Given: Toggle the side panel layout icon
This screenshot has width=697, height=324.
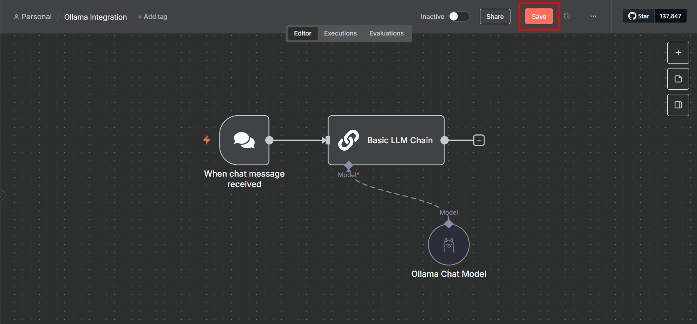Looking at the screenshot, I should (678, 105).
